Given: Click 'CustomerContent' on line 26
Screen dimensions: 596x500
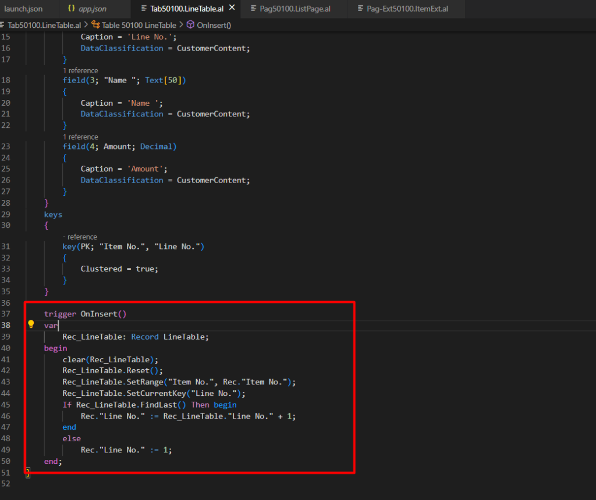Looking at the screenshot, I should [211, 180].
